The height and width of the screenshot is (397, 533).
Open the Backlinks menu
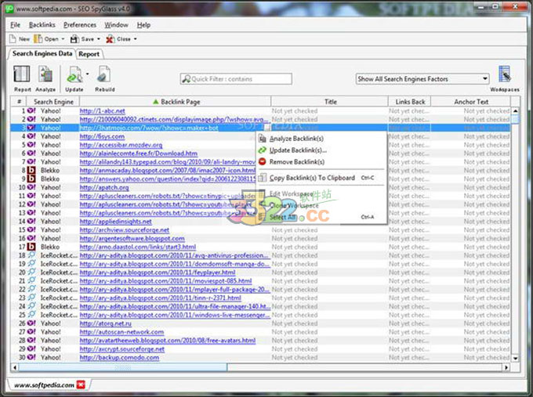42,25
